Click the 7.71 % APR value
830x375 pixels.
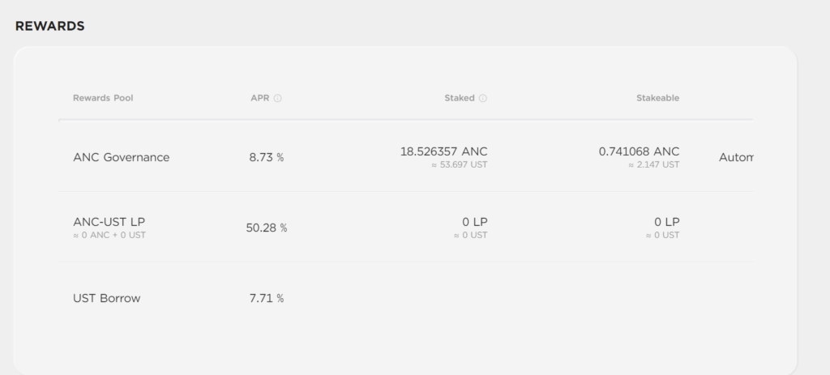pos(266,298)
